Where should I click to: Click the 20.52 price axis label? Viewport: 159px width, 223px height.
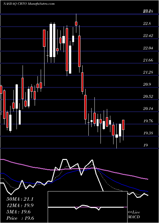pyautogui.click(x=148, y=97)
